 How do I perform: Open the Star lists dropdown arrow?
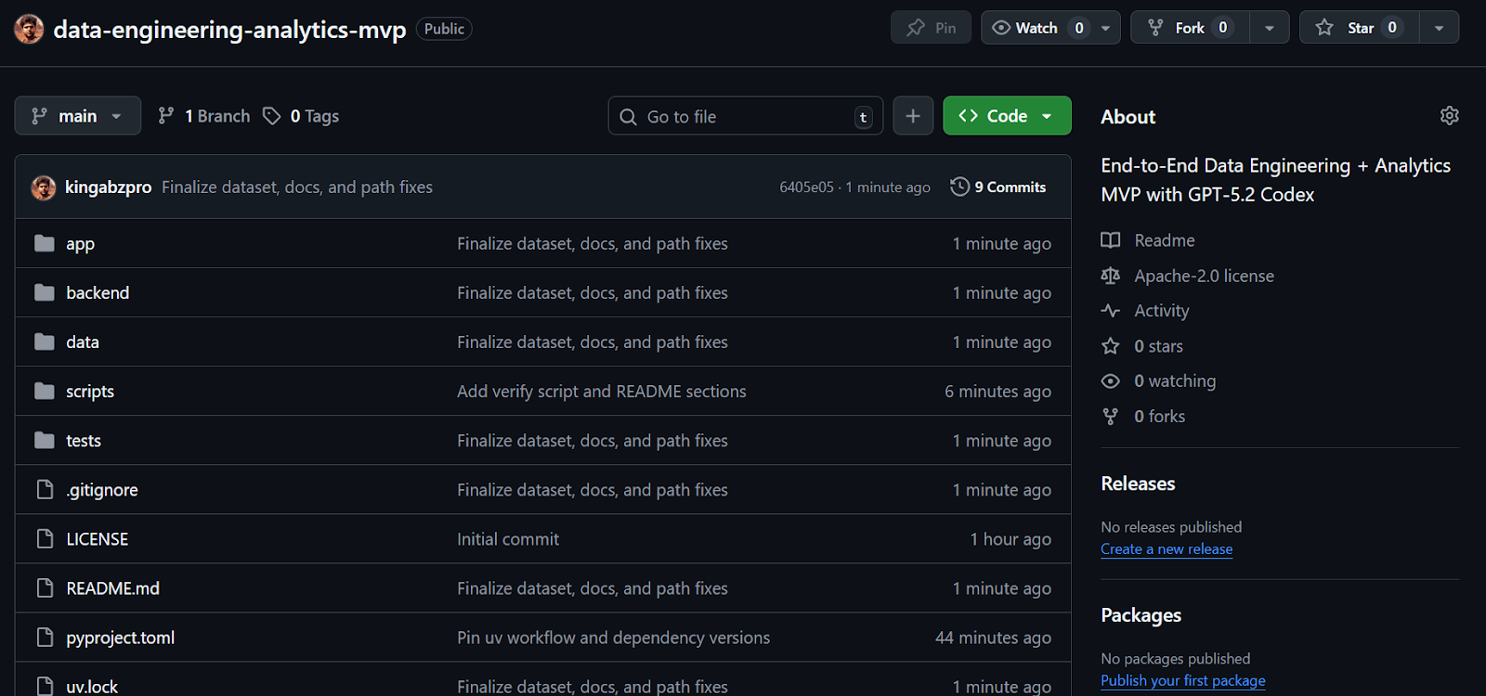[1439, 28]
